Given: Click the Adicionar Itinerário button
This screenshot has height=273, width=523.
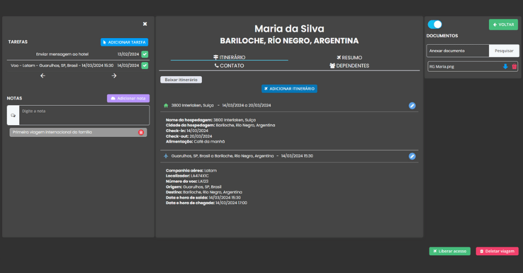Looking at the screenshot, I should (289, 89).
